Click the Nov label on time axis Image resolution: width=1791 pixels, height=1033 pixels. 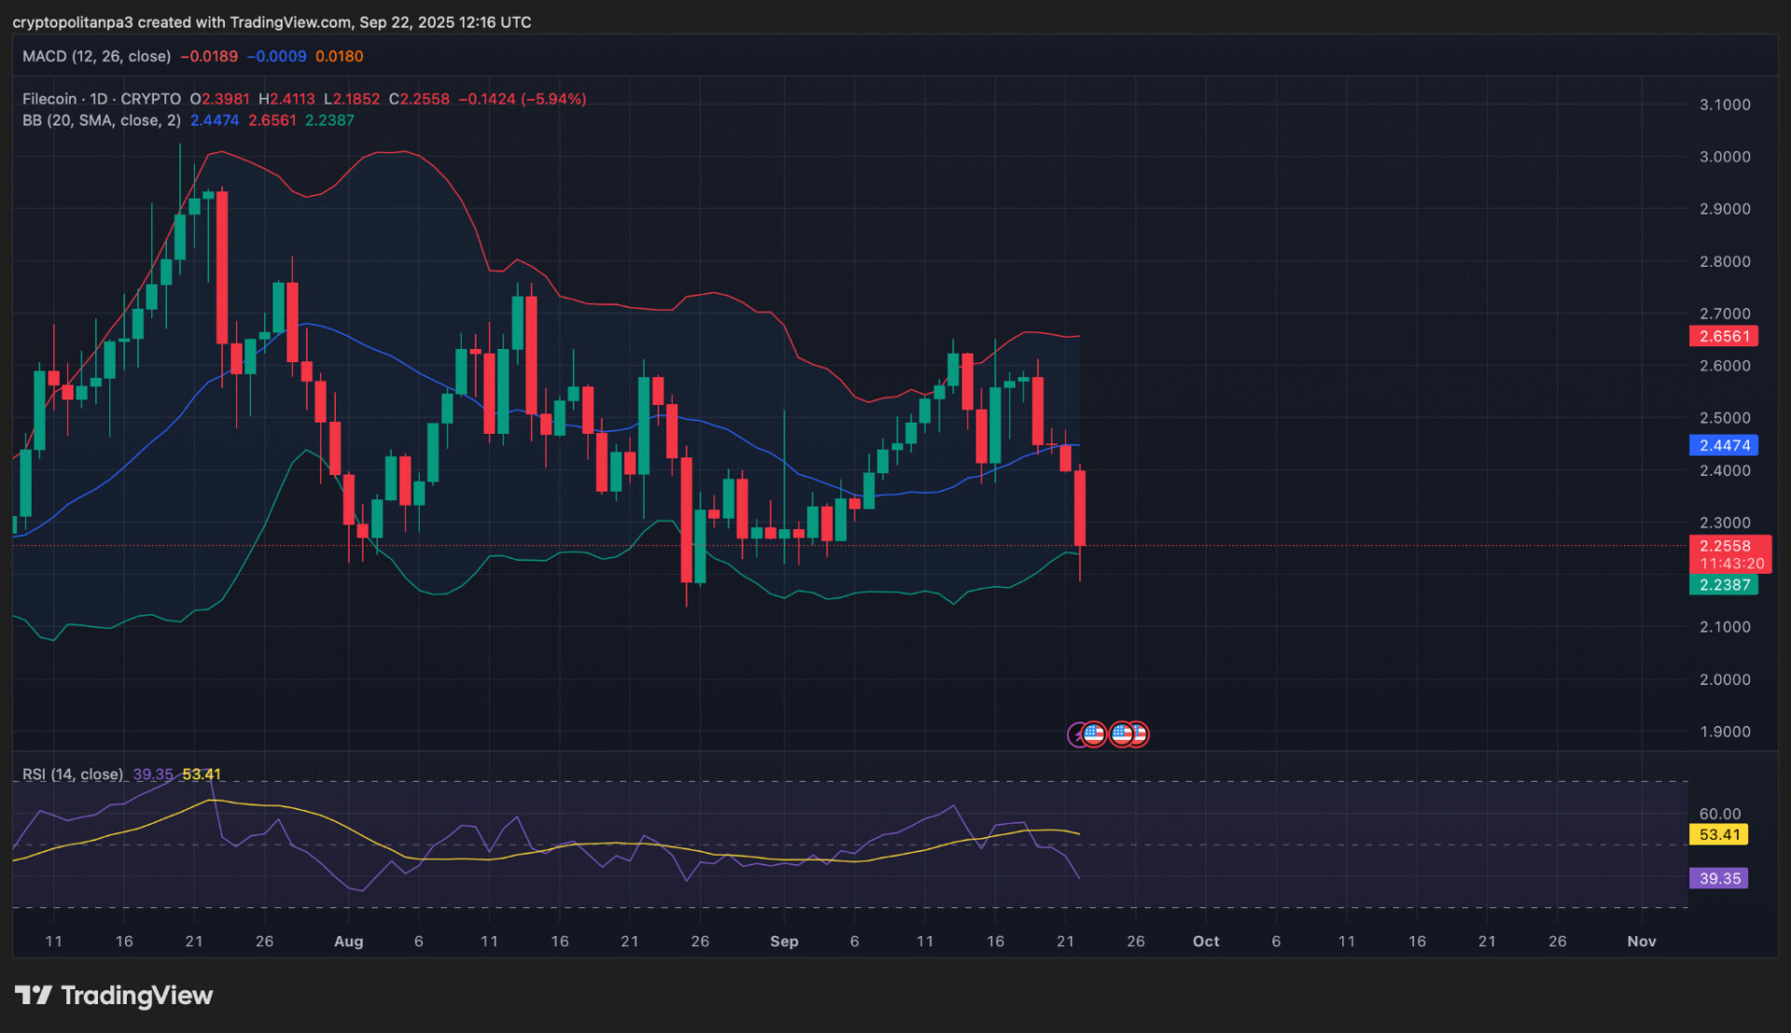pyautogui.click(x=1641, y=941)
